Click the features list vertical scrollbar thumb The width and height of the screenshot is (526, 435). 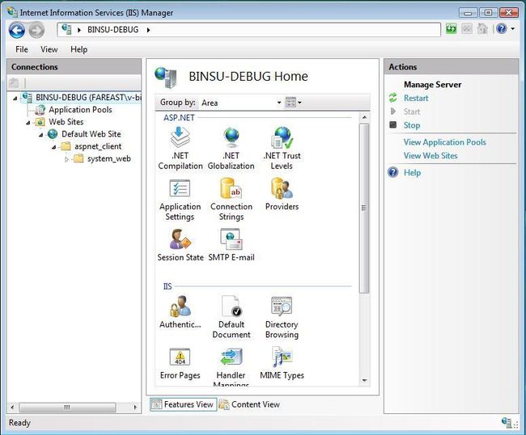pyautogui.click(x=364, y=208)
